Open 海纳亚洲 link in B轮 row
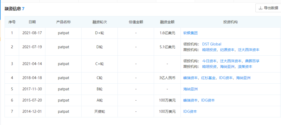 [191, 89]
